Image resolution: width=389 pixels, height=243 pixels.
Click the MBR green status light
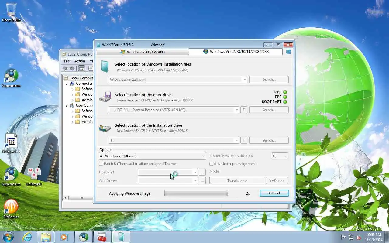[285, 92]
